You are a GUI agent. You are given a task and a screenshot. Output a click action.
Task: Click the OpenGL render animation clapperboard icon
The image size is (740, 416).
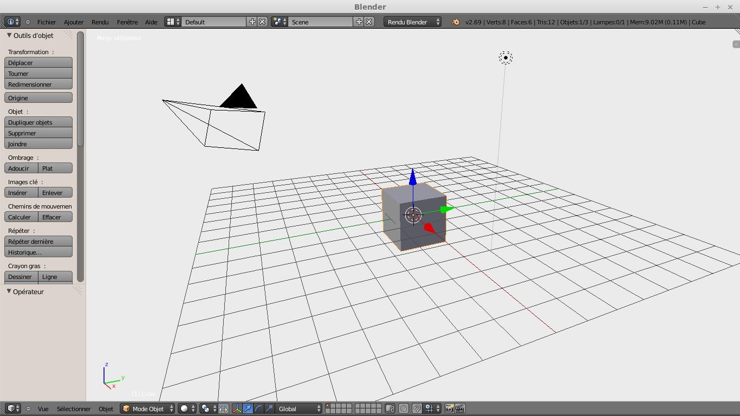[460, 408]
